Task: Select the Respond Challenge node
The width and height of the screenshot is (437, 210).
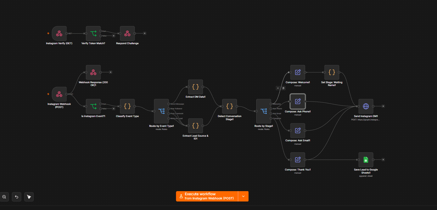Action: click(127, 33)
